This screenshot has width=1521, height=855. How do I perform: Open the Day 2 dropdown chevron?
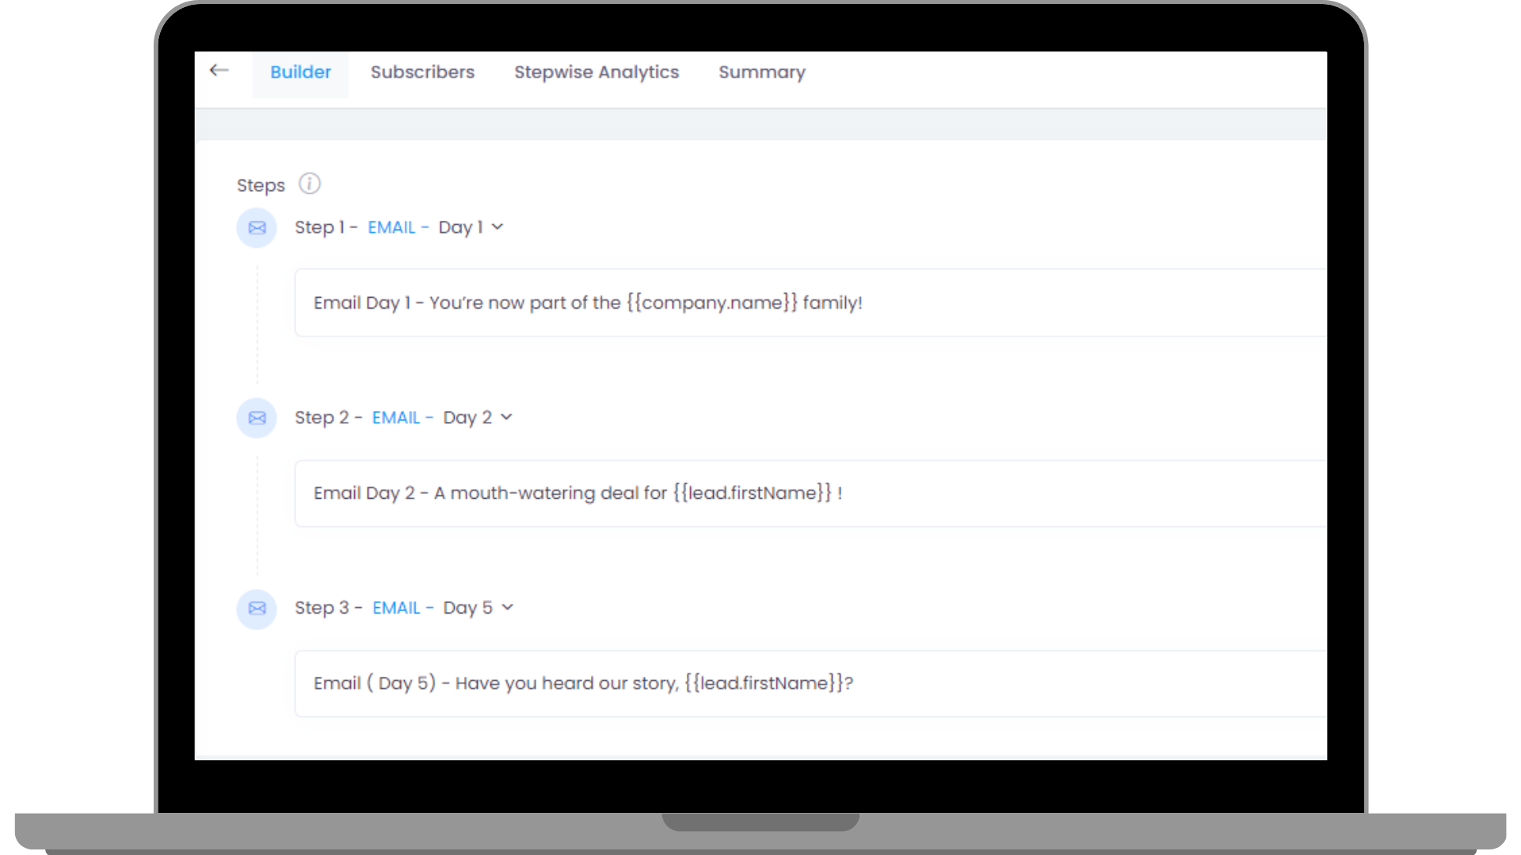507,417
